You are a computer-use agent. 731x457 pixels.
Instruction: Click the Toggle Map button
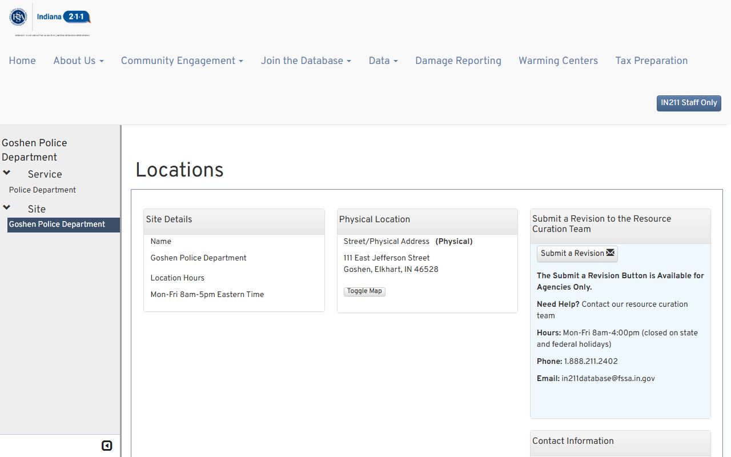tap(364, 291)
